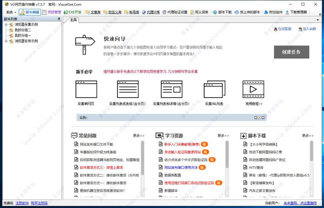This screenshot has height=208, width=324.
Task: Open the 文章库 library
Action: [93, 12]
